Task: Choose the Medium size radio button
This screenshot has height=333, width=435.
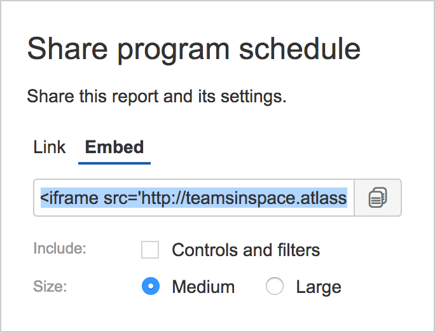Action: click(151, 286)
